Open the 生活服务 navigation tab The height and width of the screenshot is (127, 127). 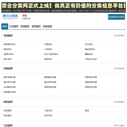14,26
